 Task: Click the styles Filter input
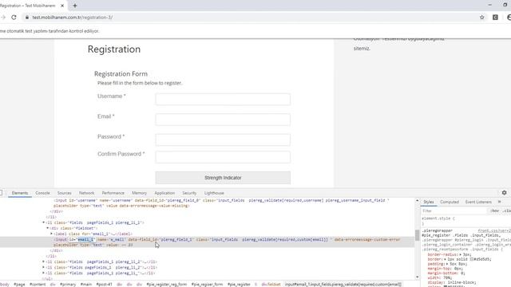click(454, 210)
